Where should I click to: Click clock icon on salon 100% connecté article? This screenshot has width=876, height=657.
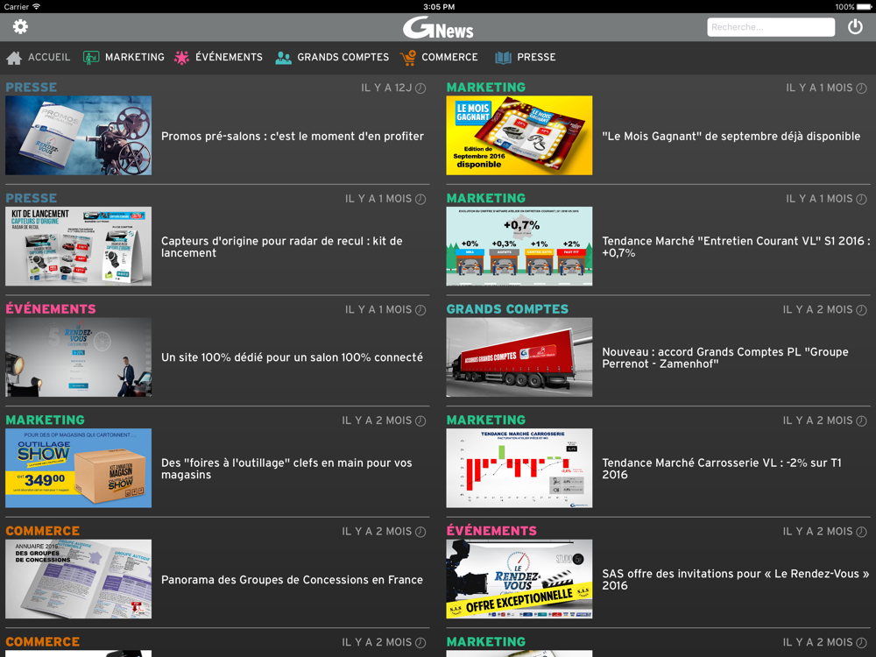[420, 310]
